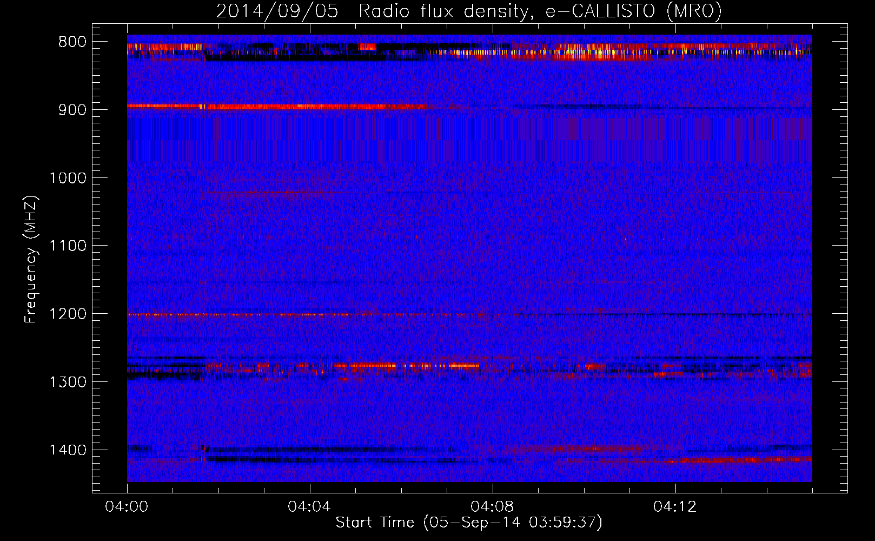The image size is (875, 541).
Task: Click the 04:08 time tick label
Action: coord(492,507)
